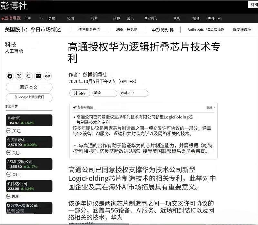Open the 华为技术有限公司 company card
The image size is (258, 225).
pyautogui.click(x=29, y=208)
